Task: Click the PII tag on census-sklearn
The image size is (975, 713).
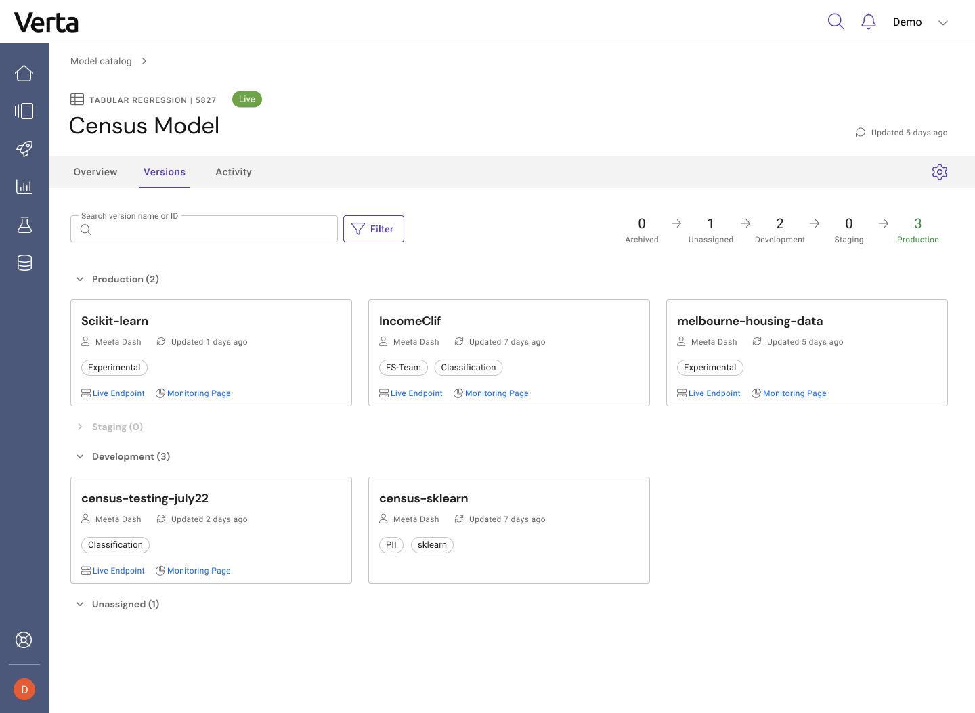Action: coord(391,545)
